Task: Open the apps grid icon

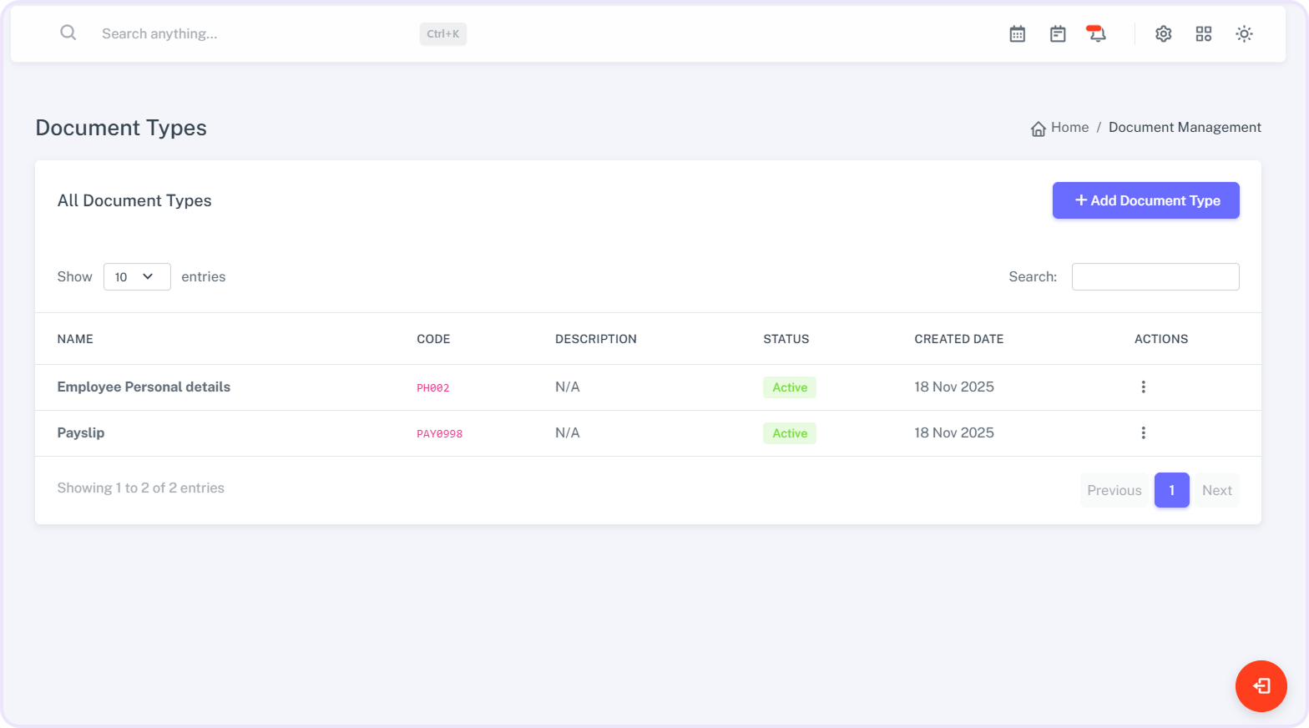Action: pos(1203,34)
